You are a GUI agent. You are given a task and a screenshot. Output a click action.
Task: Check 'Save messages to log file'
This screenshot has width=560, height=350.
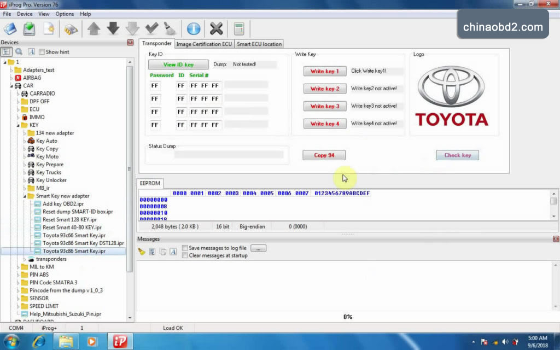click(x=185, y=248)
